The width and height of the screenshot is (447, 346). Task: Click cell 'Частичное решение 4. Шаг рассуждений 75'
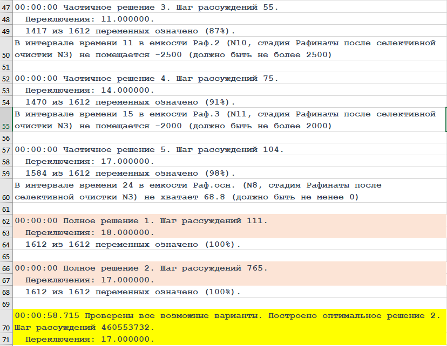point(146,79)
